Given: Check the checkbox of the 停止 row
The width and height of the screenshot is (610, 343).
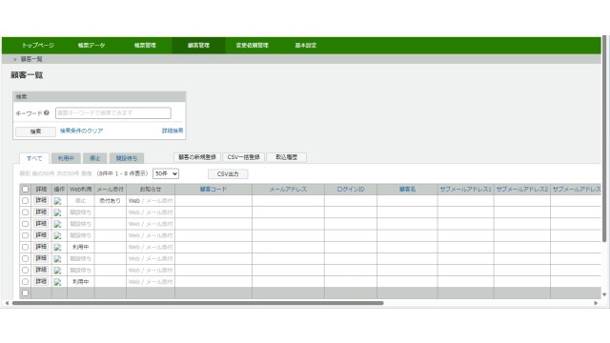Looking at the screenshot, I should click(26, 201).
